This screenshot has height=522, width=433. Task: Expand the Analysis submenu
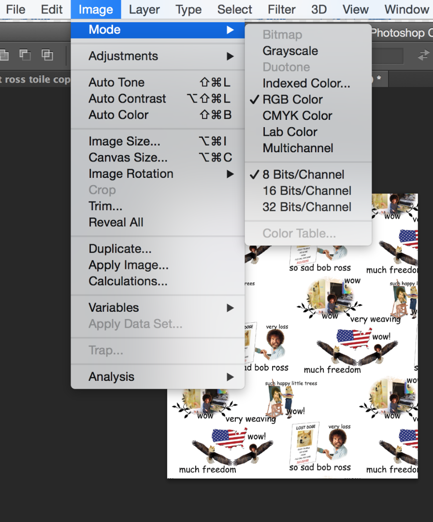point(158,377)
